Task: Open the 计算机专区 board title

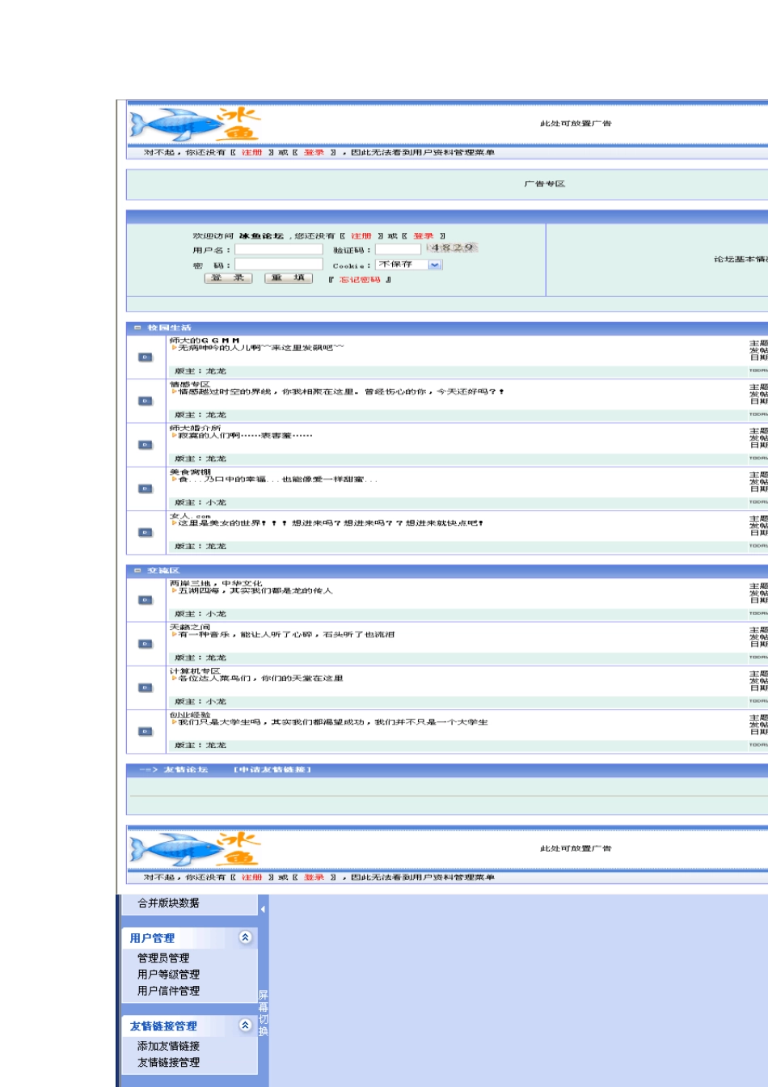Action: [195, 670]
